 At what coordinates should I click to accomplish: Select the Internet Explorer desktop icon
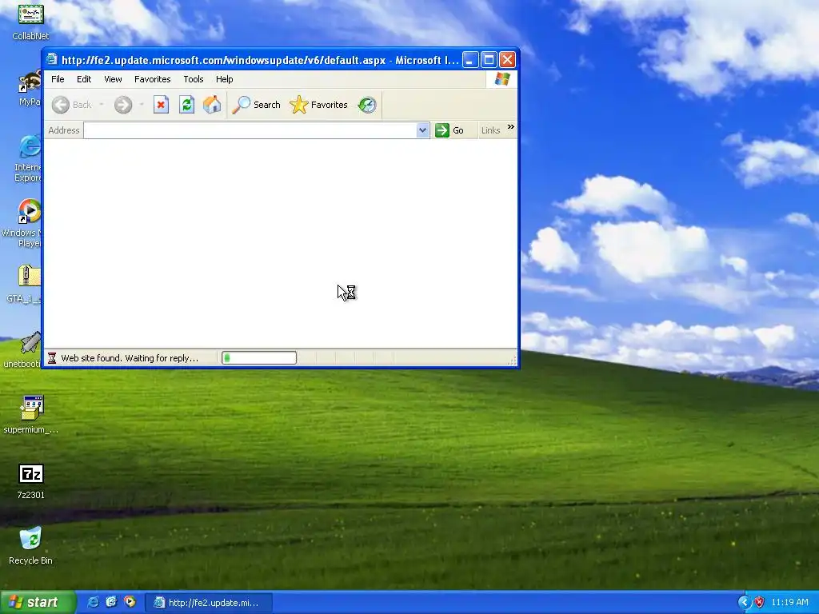click(x=29, y=158)
